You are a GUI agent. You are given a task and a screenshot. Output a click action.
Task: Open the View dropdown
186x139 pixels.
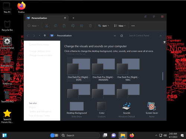click(120, 26)
